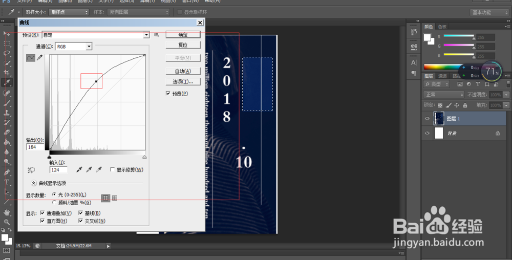Switch to the 颜色 color tab
512x260 pixels.
click(x=429, y=27)
